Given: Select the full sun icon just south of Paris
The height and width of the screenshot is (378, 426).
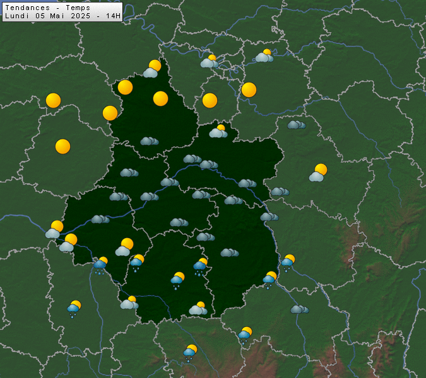Looking at the screenshot, I should click(210, 101).
